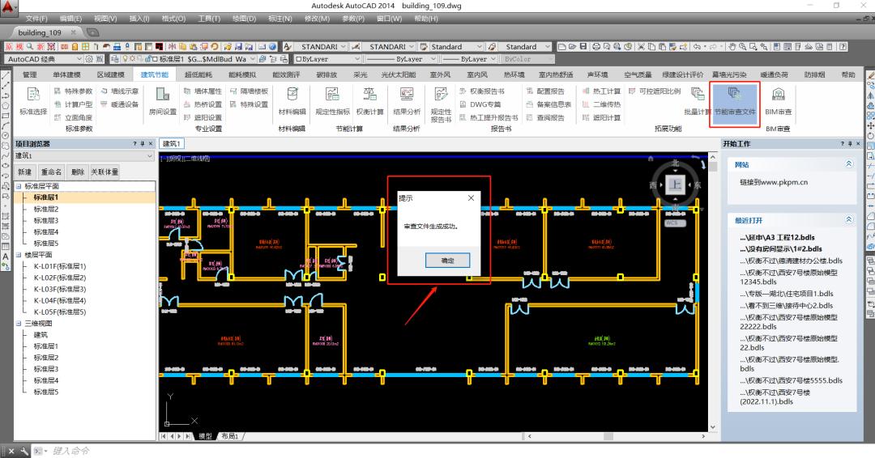Open 结果分析 results analysis

(407, 100)
